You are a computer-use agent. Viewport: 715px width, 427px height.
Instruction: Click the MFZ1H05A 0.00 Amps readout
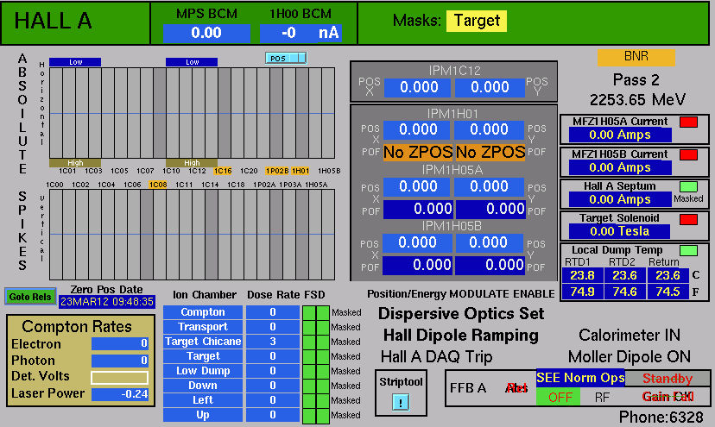(x=620, y=135)
